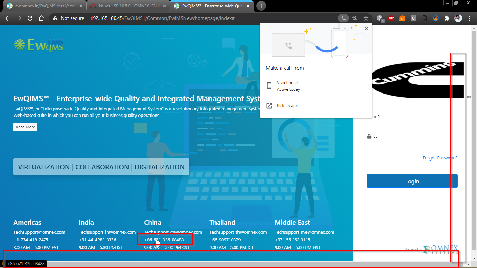The width and height of the screenshot is (477, 268).
Task: Go back in browser history
Action: [8, 18]
